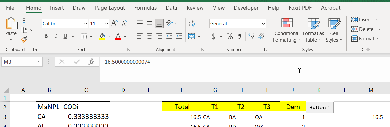
Task: Increase font size with larger A
Action: (114, 23)
